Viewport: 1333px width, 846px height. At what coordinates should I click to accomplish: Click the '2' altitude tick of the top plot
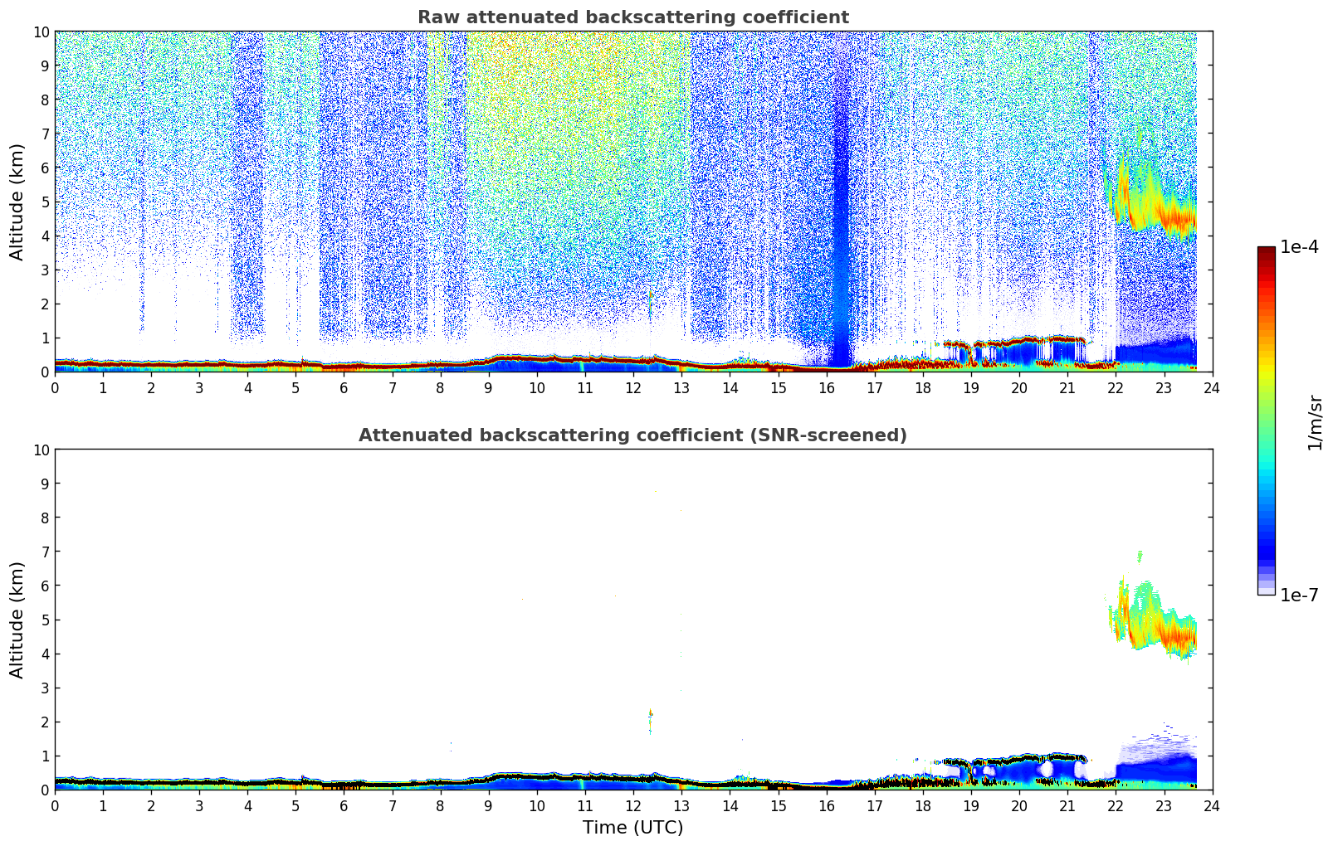coord(46,304)
